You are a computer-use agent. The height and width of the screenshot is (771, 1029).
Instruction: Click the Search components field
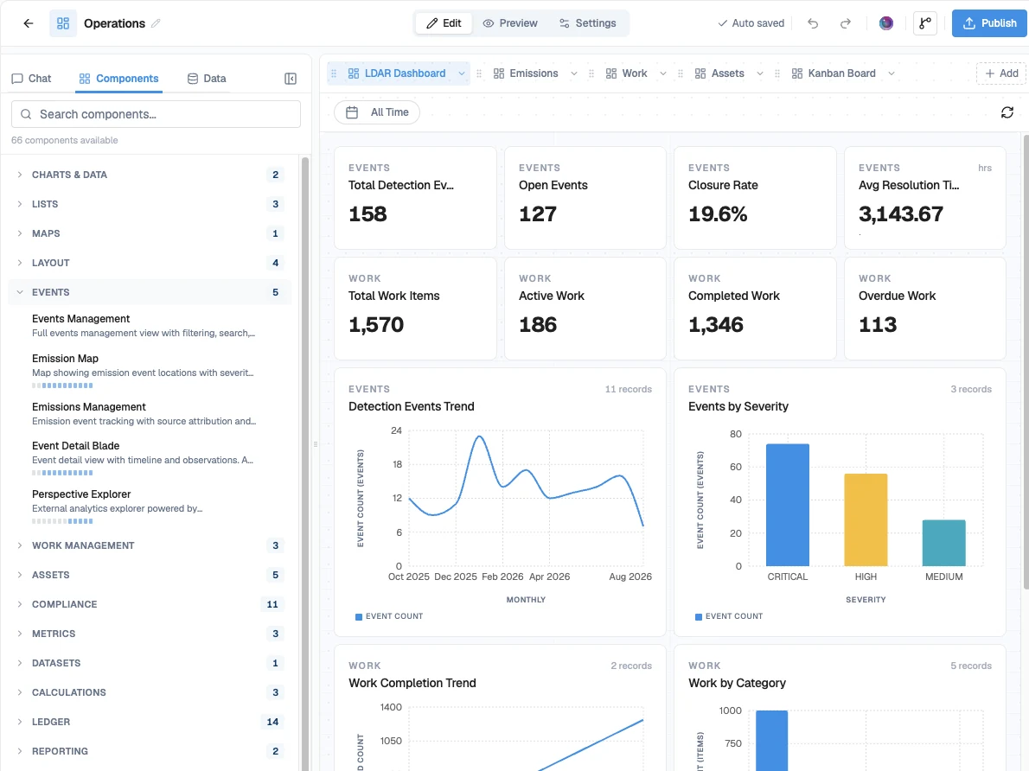157,114
